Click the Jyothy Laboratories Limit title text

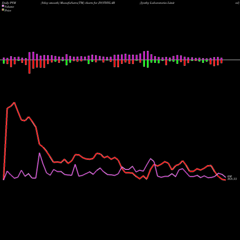point(157,3)
